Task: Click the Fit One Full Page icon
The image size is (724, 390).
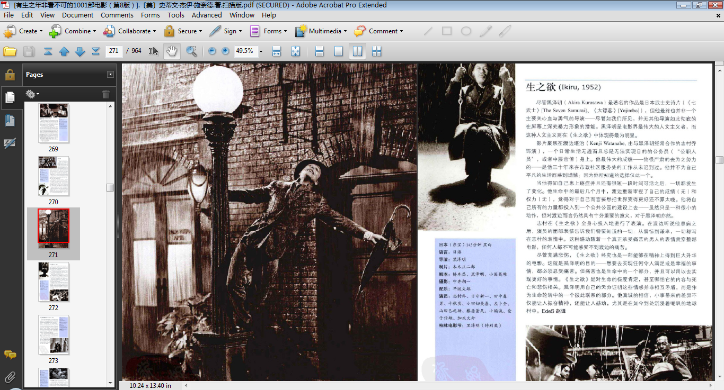Action: pyautogui.click(x=295, y=51)
